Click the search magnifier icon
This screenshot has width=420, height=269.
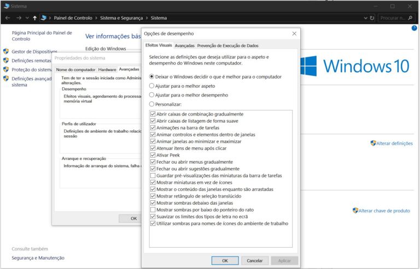tap(410, 18)
